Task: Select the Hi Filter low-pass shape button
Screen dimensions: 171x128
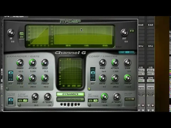Action: click(x=96, y=101)
